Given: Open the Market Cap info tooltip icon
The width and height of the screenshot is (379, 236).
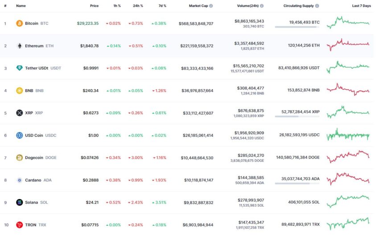Looking at the screenshot, I should 211,6.
